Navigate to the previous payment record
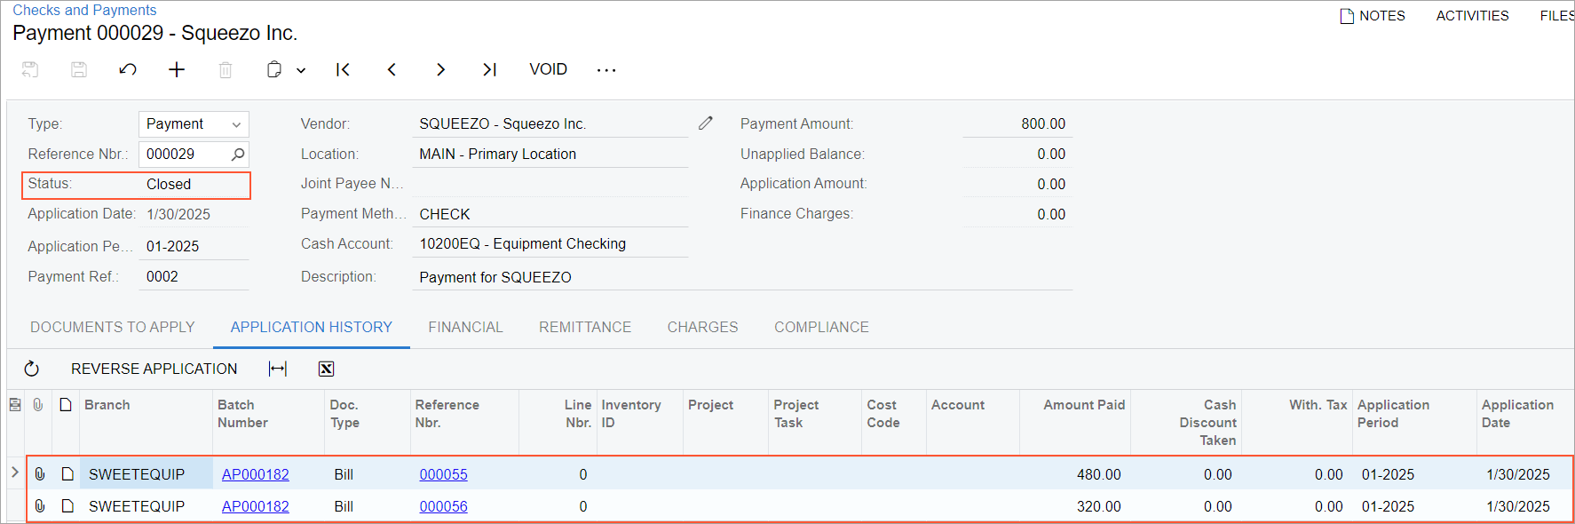 (392, 69)
